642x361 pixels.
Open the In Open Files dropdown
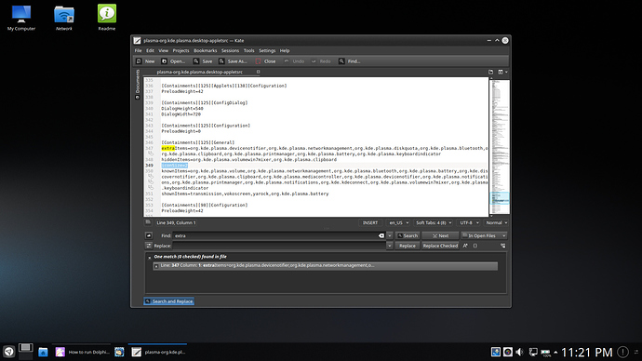[x=484, y=235]
